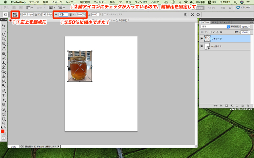Open the イメージ menu

(57, 2)
